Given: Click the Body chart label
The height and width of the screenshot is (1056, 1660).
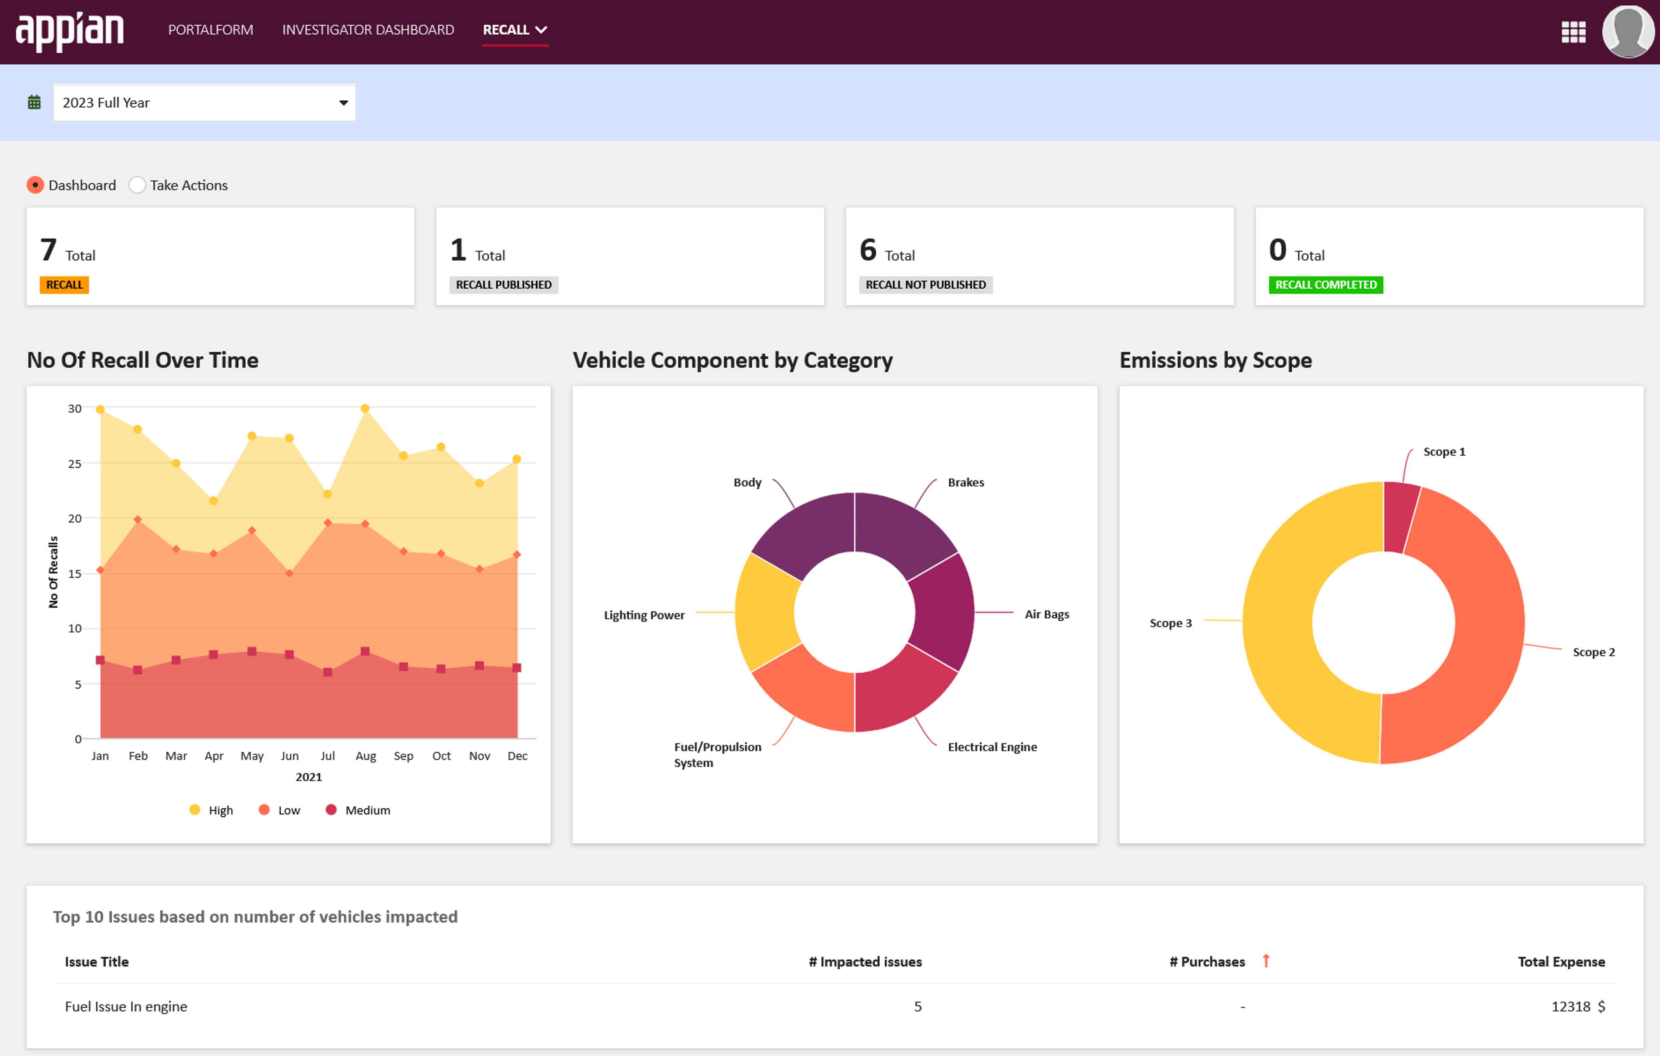Looking at the screenshot, I should pyautogui.click(x=747, y=482).
